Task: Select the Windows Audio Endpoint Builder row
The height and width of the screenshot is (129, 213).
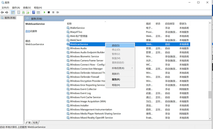Action: 128,52
